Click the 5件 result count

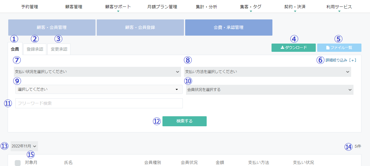pyautogui.click(x=358, y=146)
